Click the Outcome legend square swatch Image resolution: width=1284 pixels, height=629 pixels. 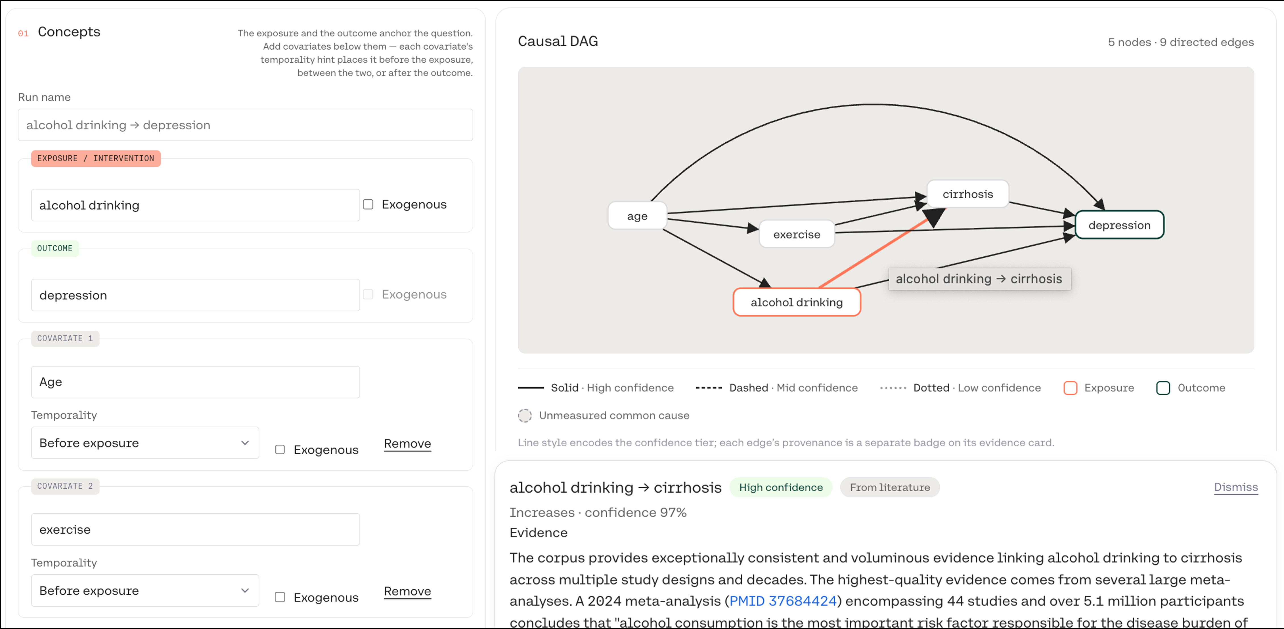pyautogui.click(x=1163, y=388)
